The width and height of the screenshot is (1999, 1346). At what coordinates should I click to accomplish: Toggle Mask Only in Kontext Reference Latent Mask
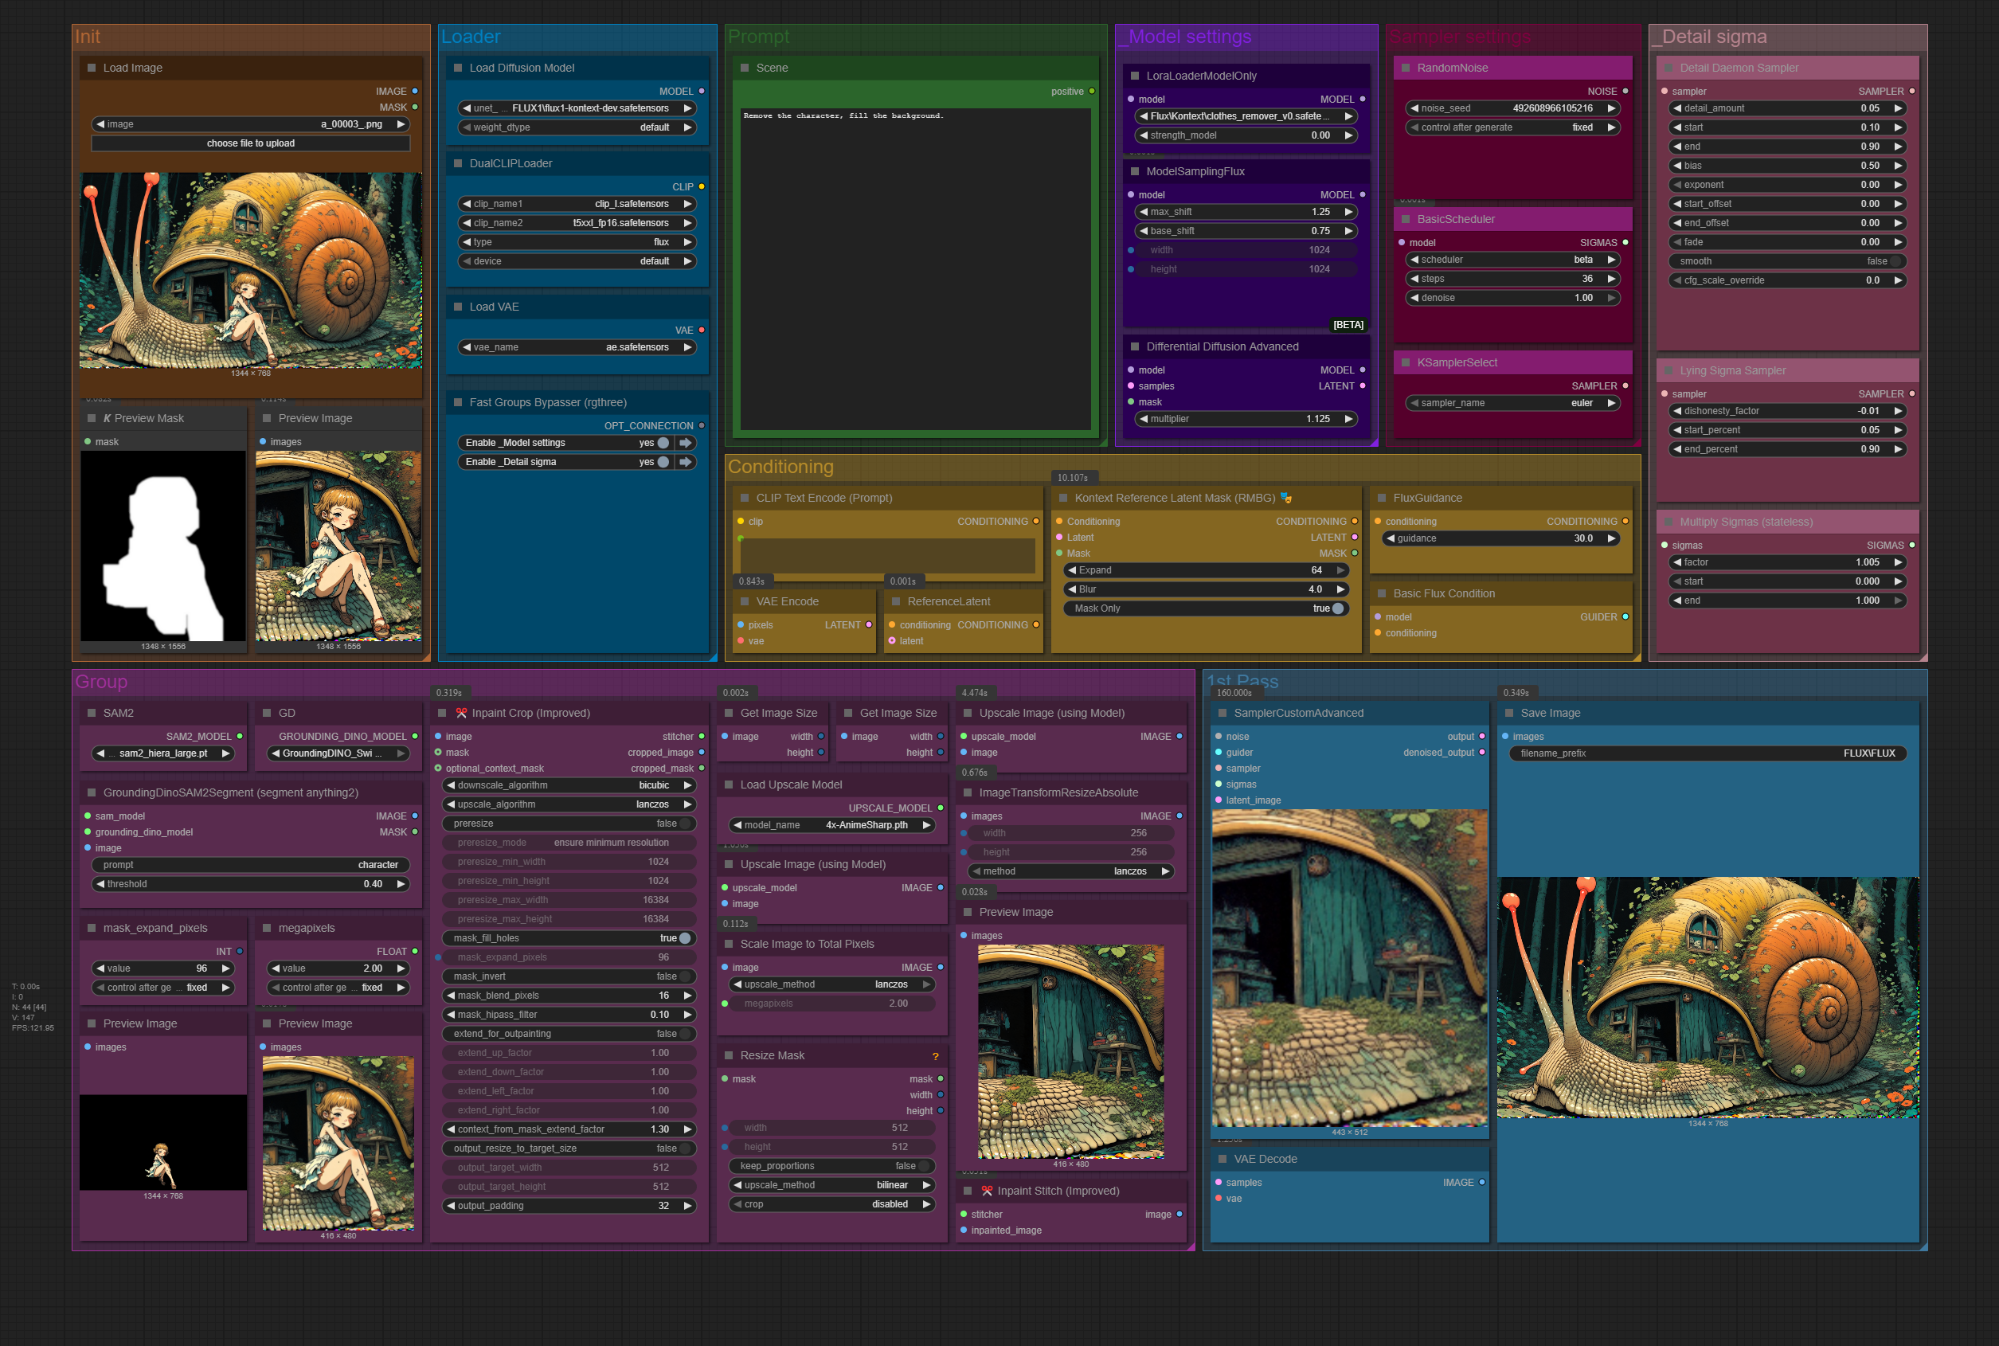click(1206, 608)
